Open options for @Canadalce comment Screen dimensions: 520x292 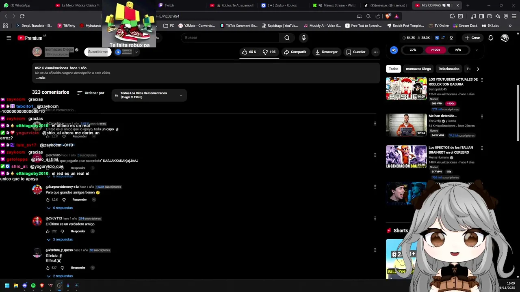click(x=375, y=123)
